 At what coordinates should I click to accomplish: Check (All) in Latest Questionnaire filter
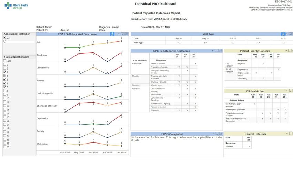pyautogui.click(x=5, y=61)
